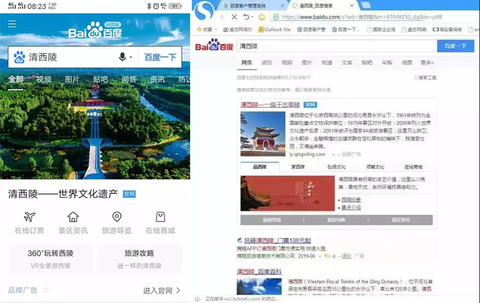Switch to the 贴吧 tab on mobile
480x303 pixels.
pos(100,80)
